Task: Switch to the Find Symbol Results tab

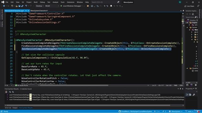Action: click(x=26, y=108)
